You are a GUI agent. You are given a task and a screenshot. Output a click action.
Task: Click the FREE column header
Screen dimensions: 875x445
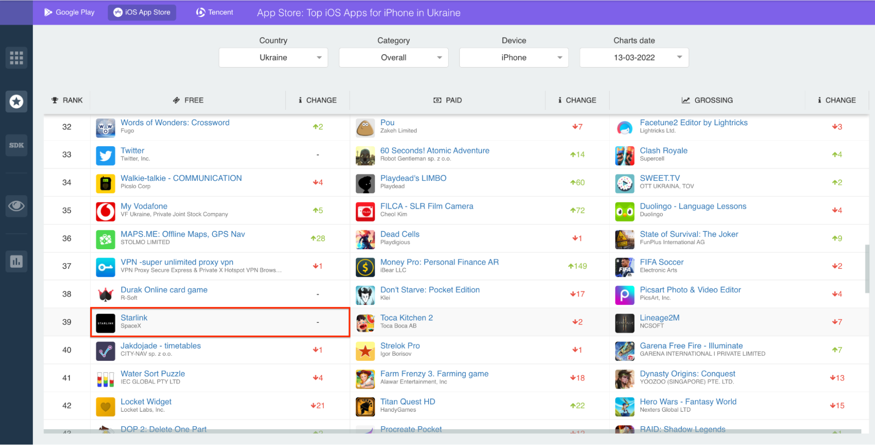coord(188,100)
